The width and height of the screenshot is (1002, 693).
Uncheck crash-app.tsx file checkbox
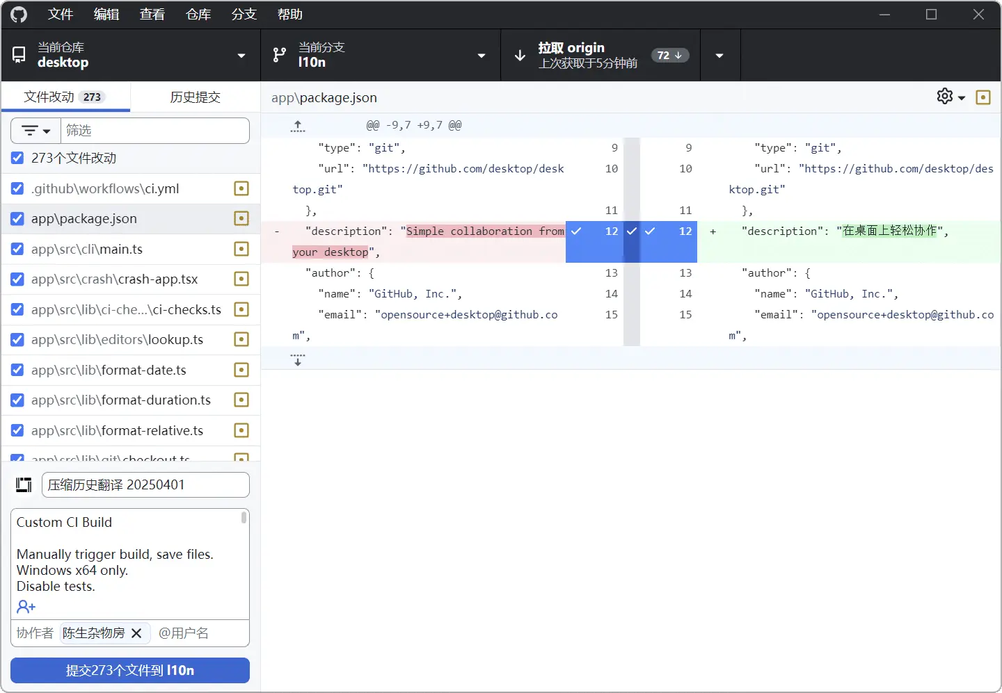[17, 279]
